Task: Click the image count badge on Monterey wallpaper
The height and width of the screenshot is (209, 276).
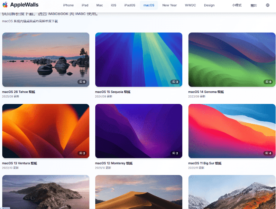Action: pyautogui.click(x=175, y=153)
